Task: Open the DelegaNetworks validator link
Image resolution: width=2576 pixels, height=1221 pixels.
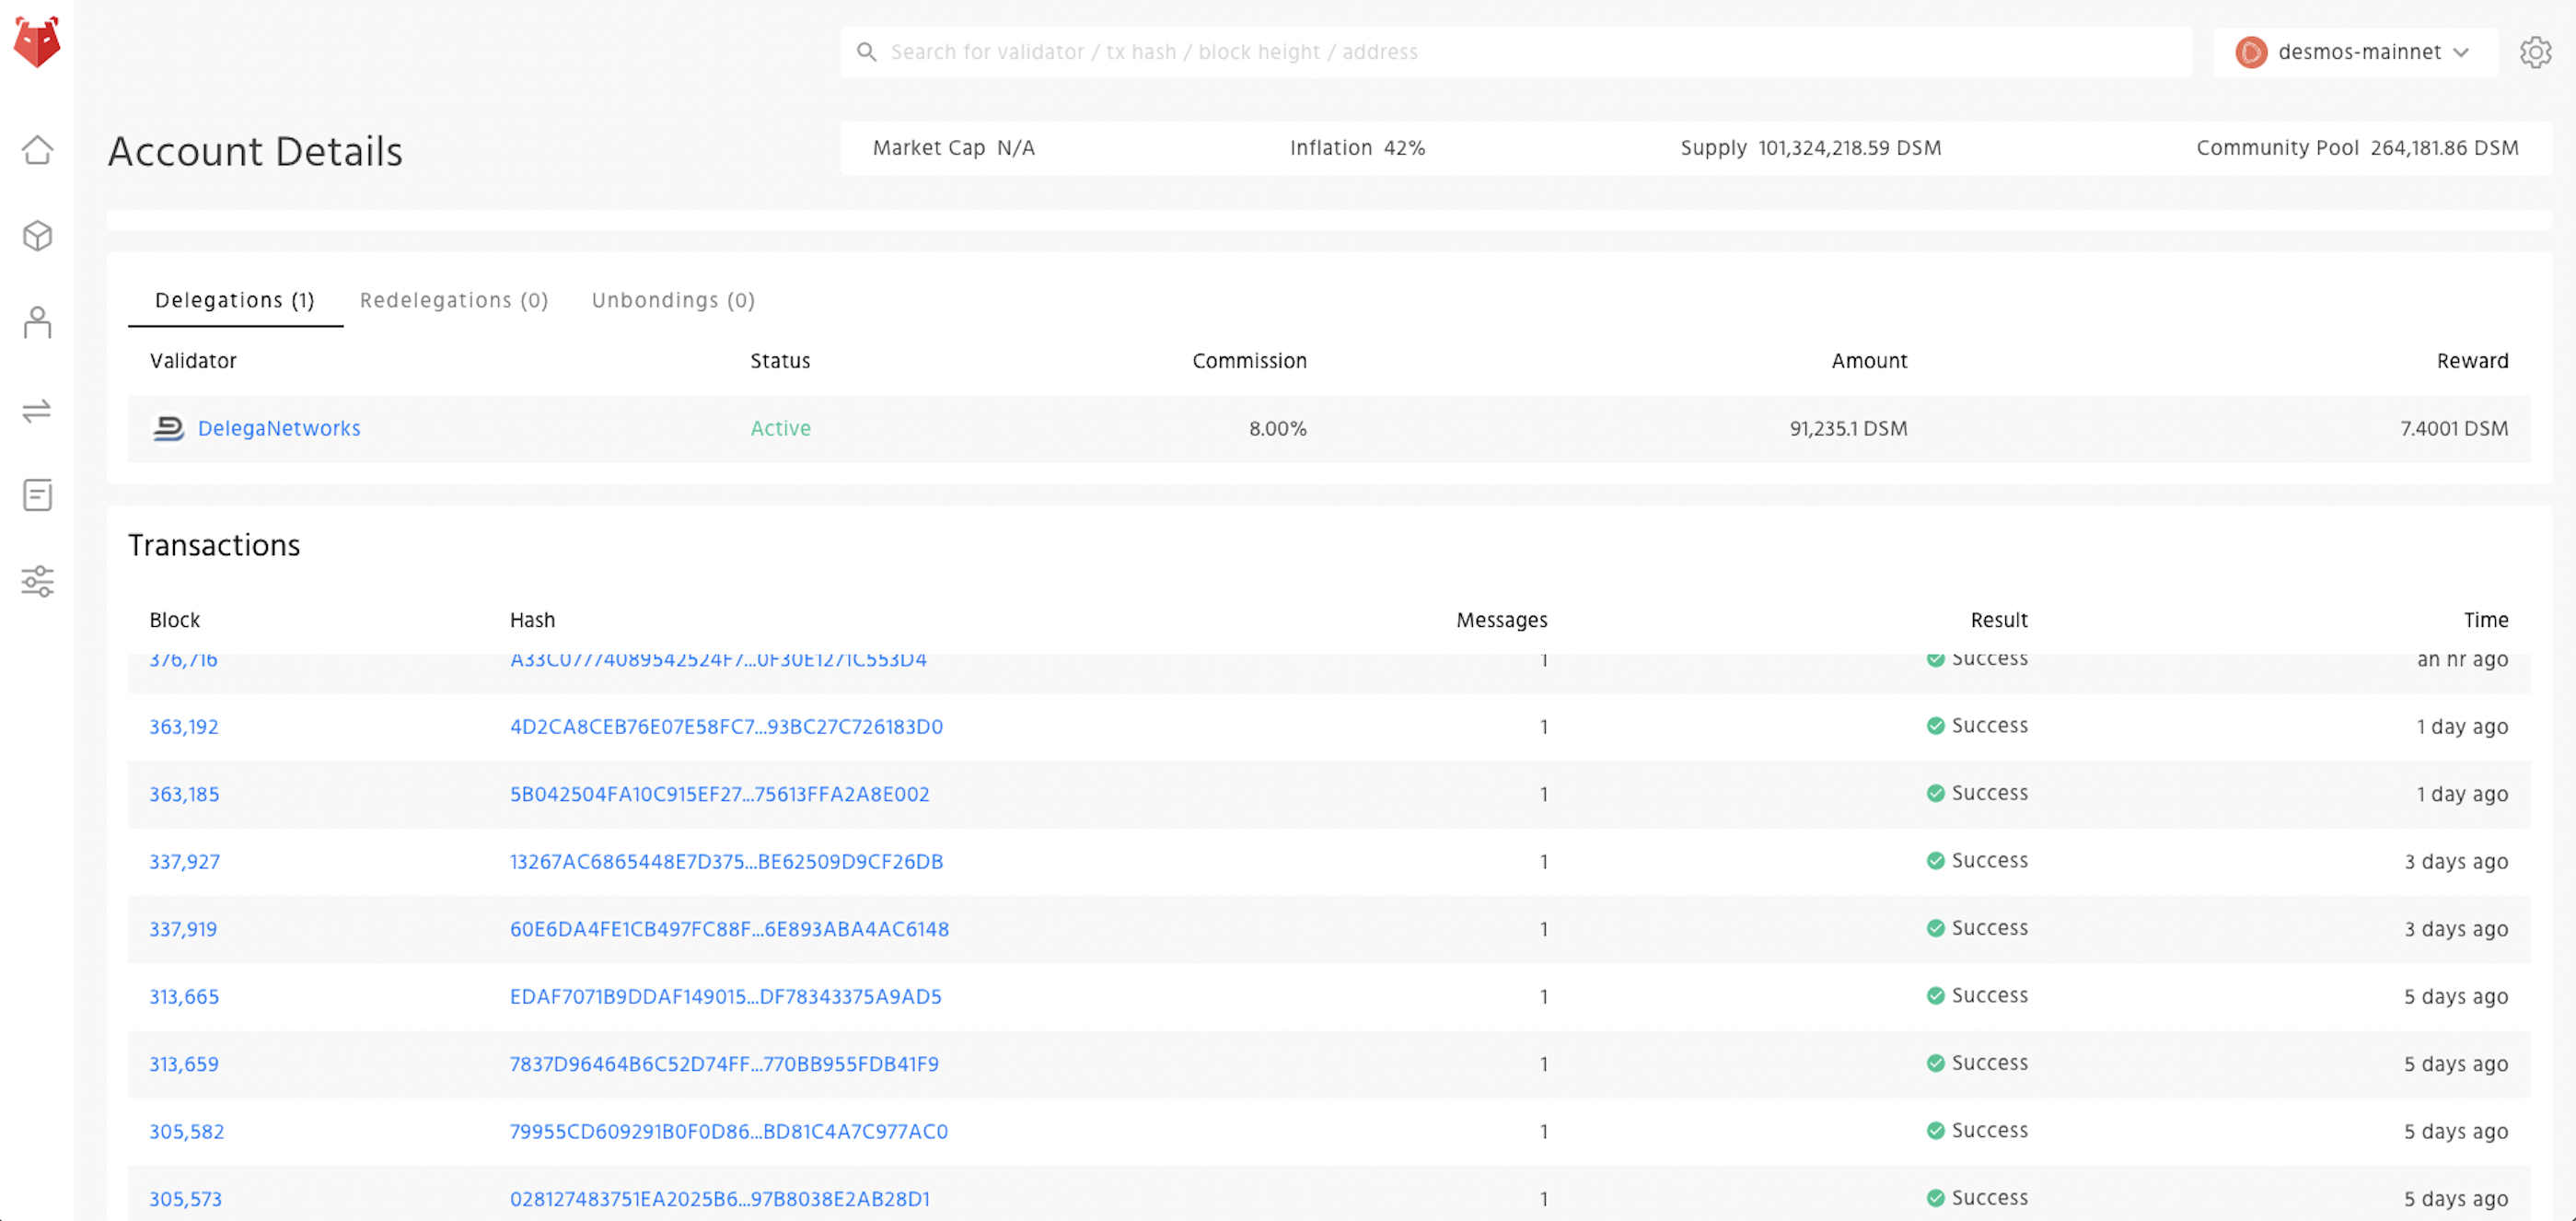Action: point(279,428)
